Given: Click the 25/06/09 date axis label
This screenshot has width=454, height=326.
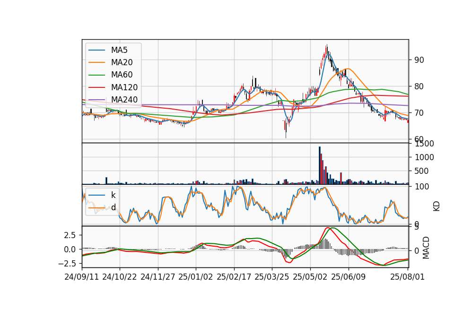Looking at the screenshot, I should click(349, 277).
